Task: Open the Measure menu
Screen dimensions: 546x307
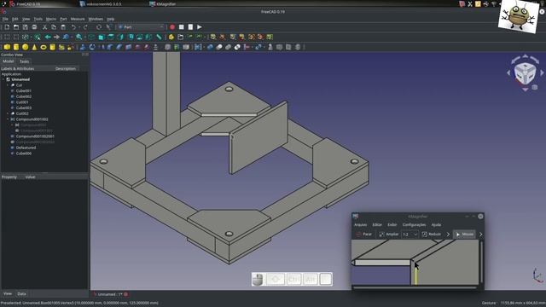Action: pos(78,19)
